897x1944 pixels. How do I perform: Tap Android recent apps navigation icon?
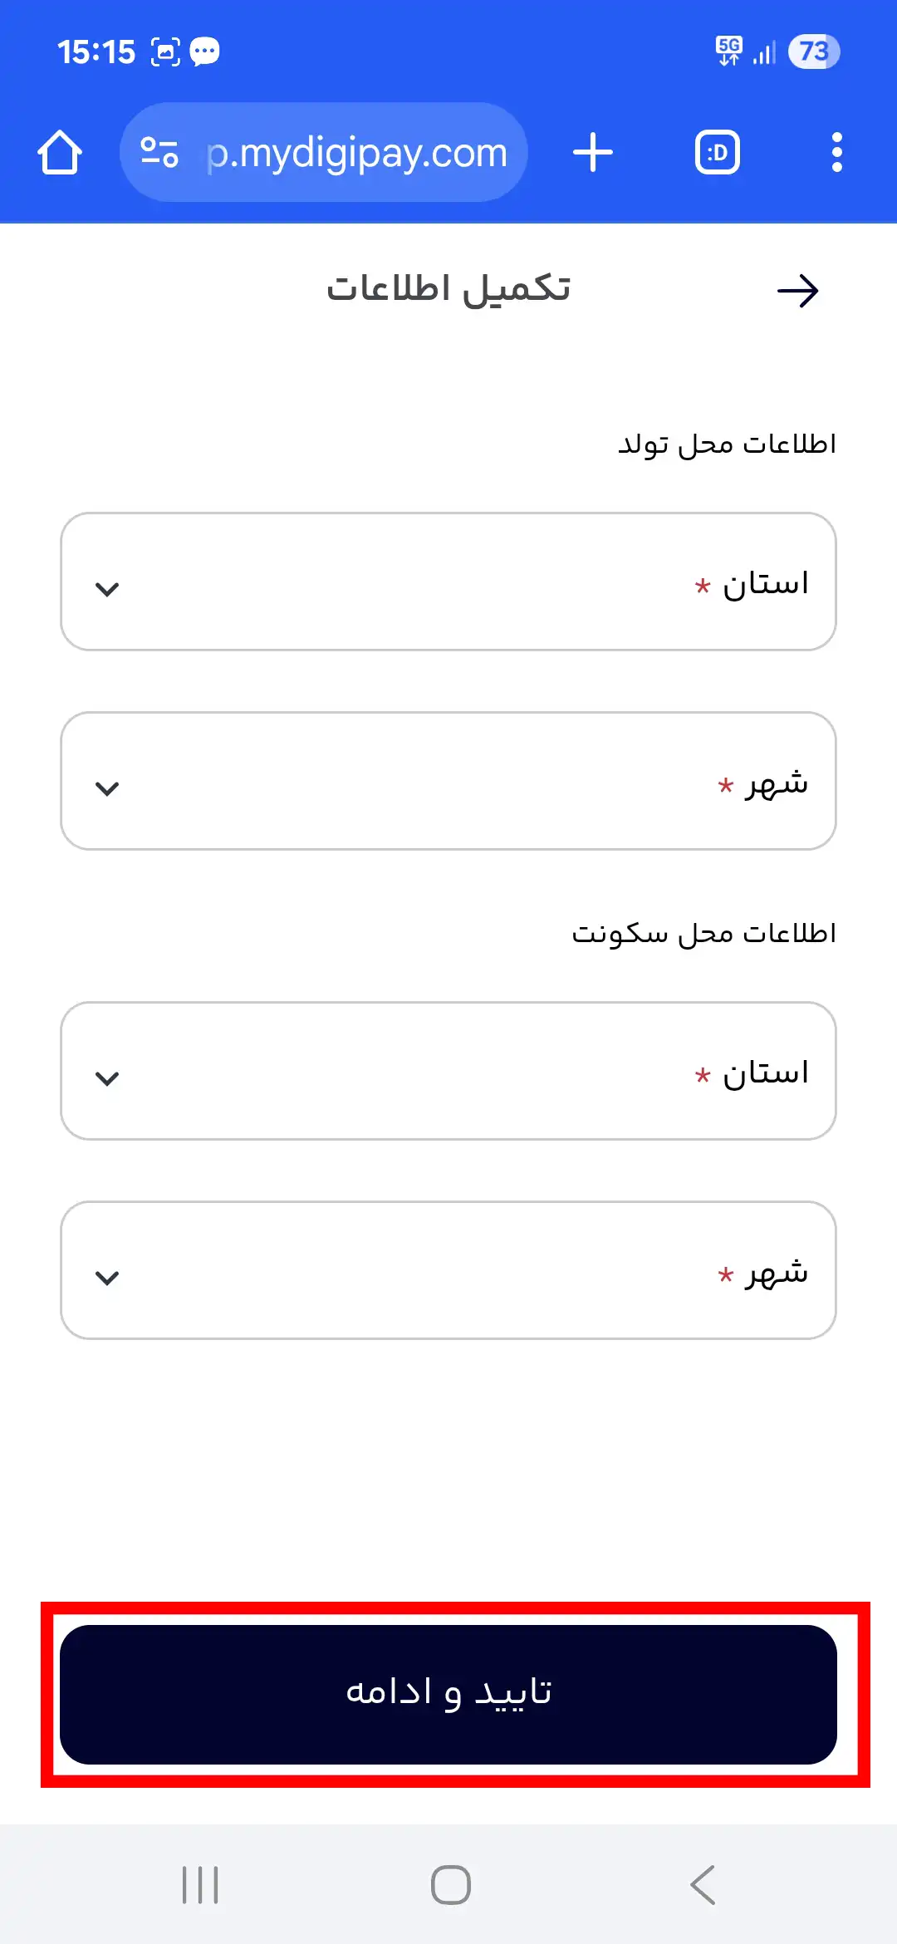tap(200, 1884)
